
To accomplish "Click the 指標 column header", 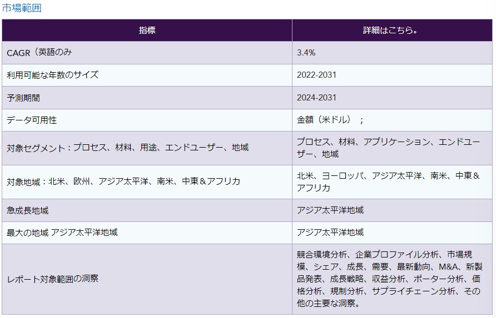I will click(x=147, y=31).
